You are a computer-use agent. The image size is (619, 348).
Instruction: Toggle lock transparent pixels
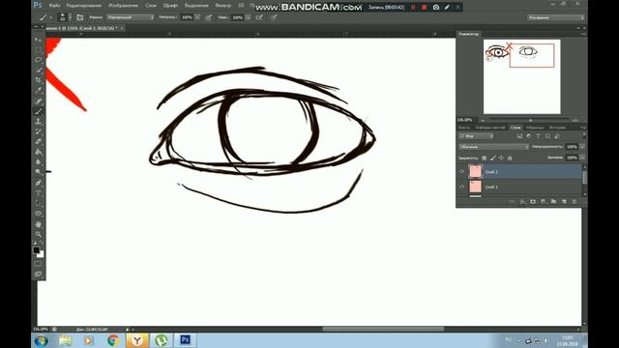(x=484, y=158)
